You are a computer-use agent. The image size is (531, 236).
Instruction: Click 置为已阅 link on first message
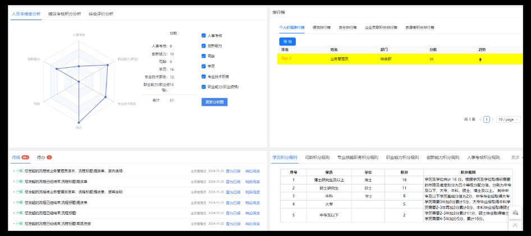click(233, 171)
